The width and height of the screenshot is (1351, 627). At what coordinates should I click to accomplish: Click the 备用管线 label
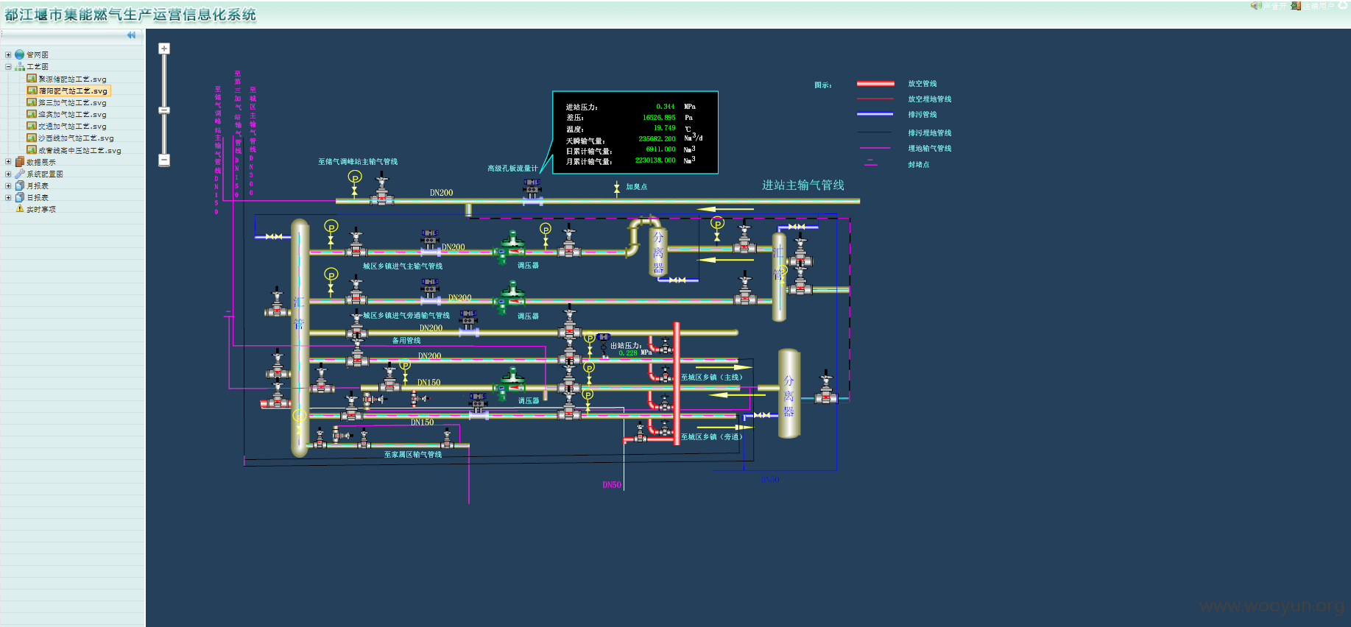[406, 341]
